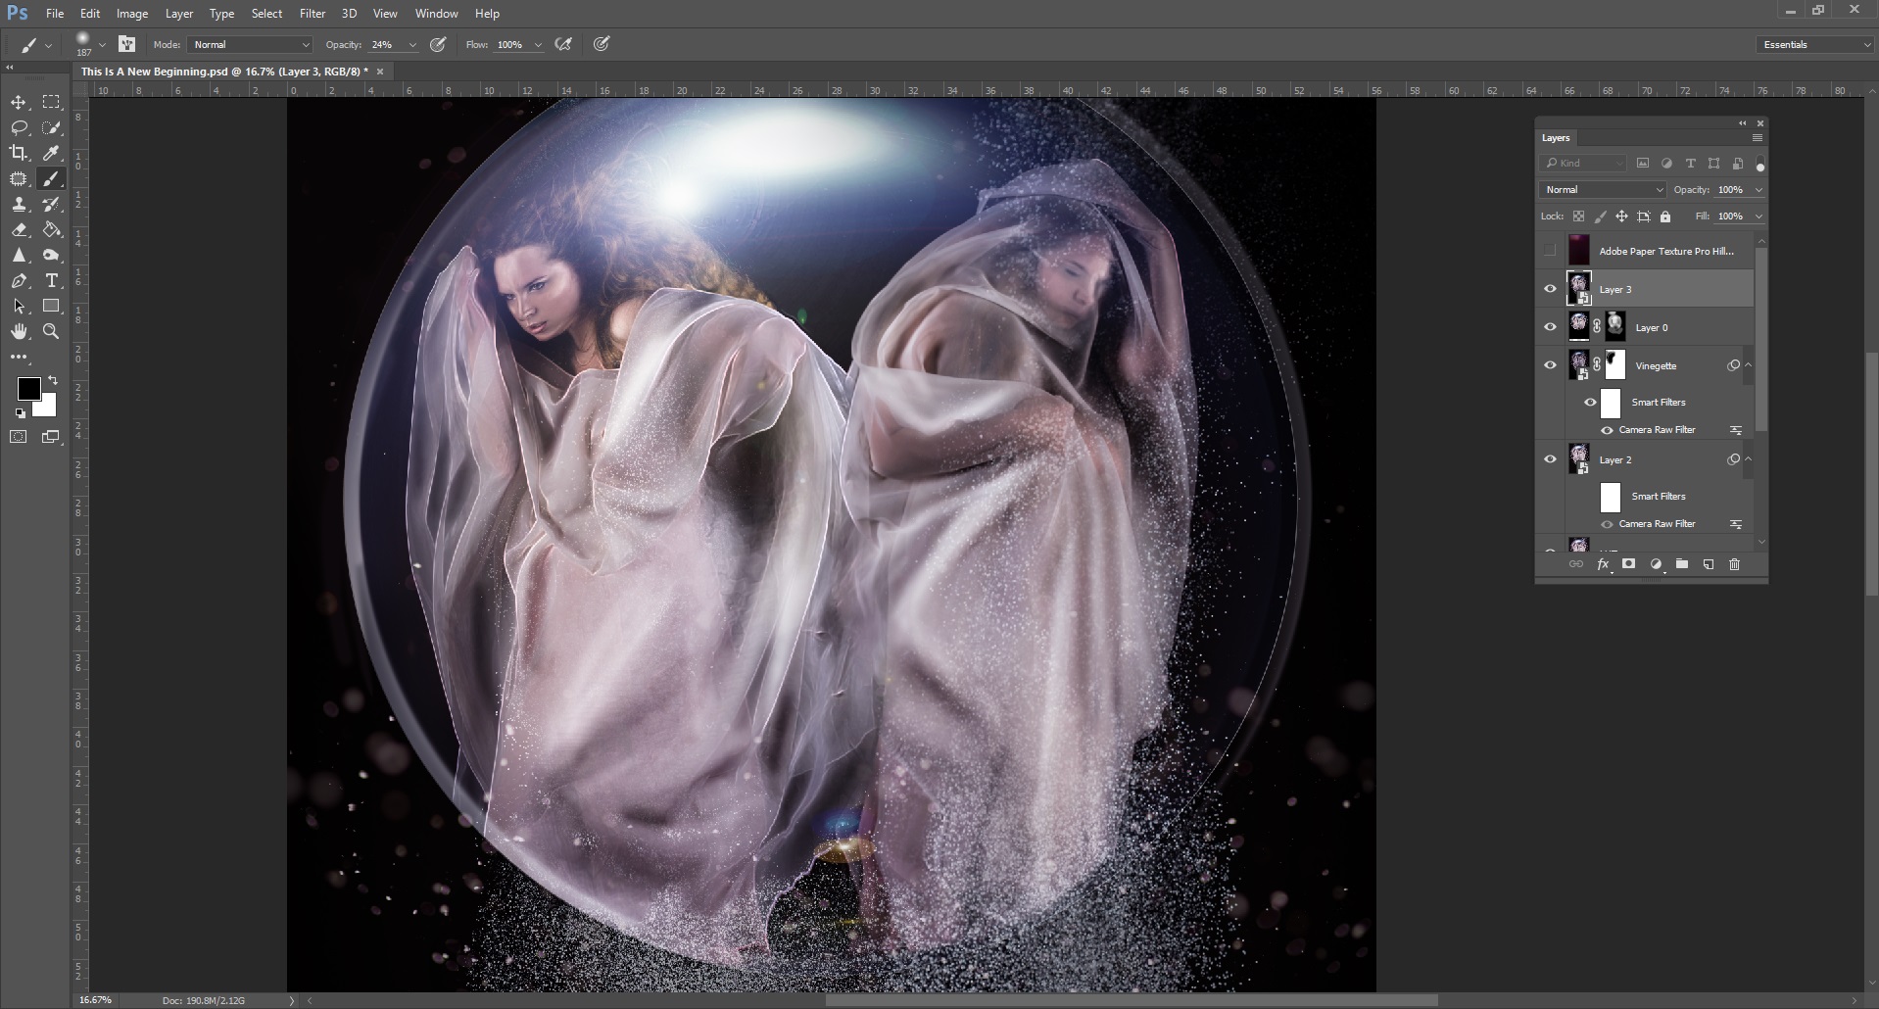
Task: Activate the Zoom tool
Action: tap(52, 331)
